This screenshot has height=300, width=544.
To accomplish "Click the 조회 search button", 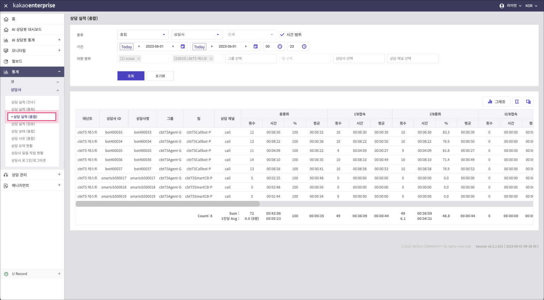I will [131, 76].
